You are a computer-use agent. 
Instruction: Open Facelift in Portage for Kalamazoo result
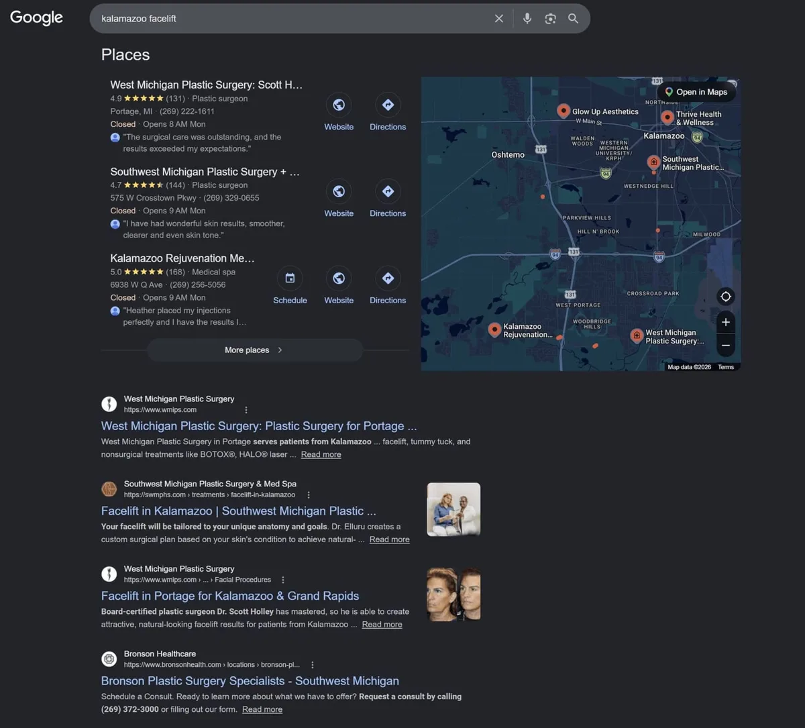[x=230, y=596]
